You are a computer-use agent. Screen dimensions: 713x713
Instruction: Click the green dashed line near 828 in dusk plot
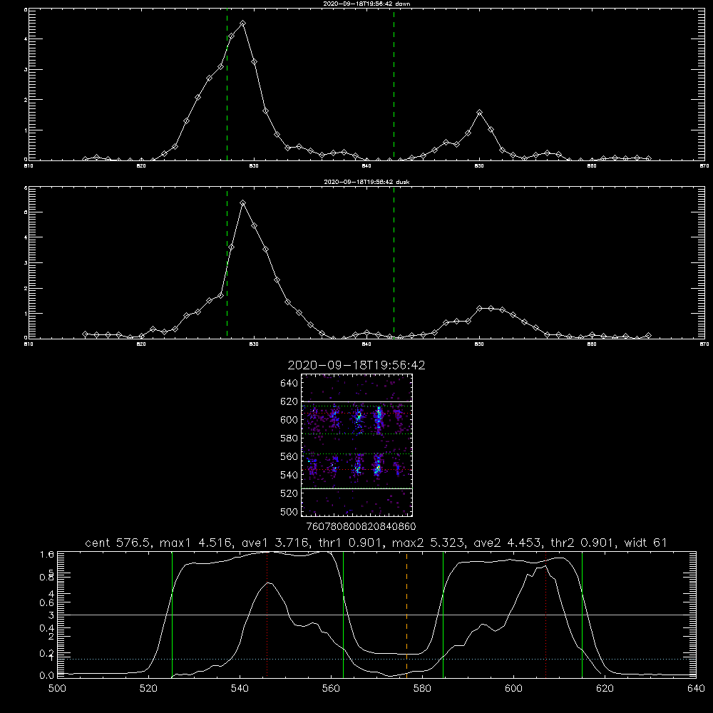227,263
